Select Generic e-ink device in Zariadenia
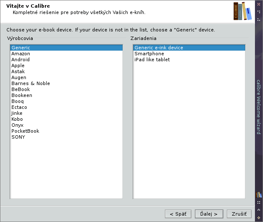Screen dimensions: 263x222 [189, 48]
